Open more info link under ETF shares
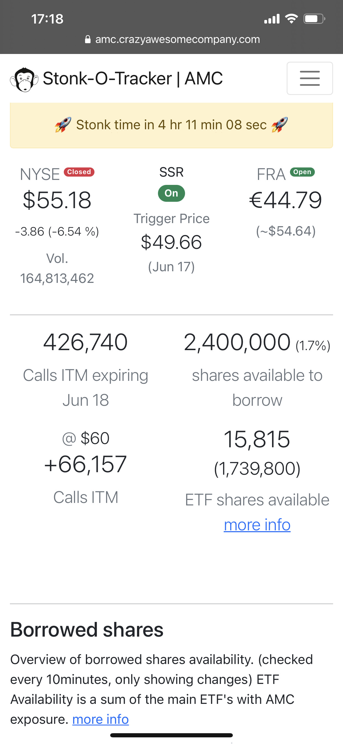343x744 pixels. pyautogui.click(x=257, y=525)
